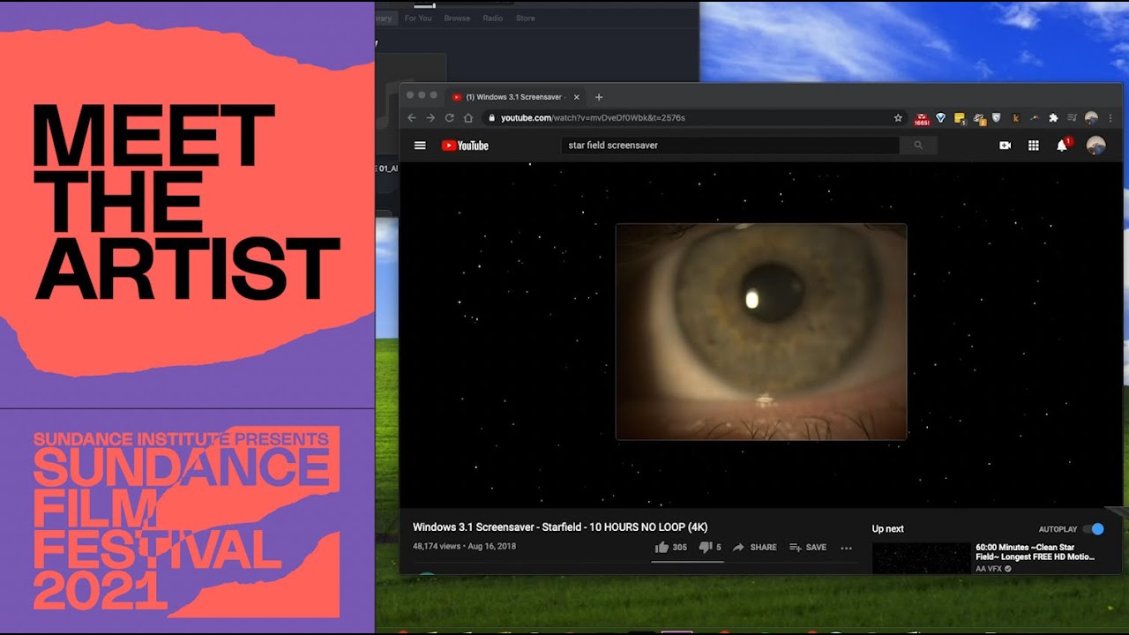Click the Chrome address bar URL
Viewport: 1129px width, 635px height.
pyautogui.click(x=593, y=117)
